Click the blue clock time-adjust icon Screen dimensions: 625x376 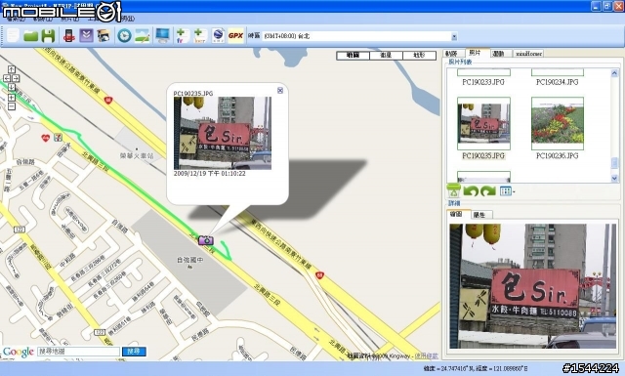tap(124, 36)
